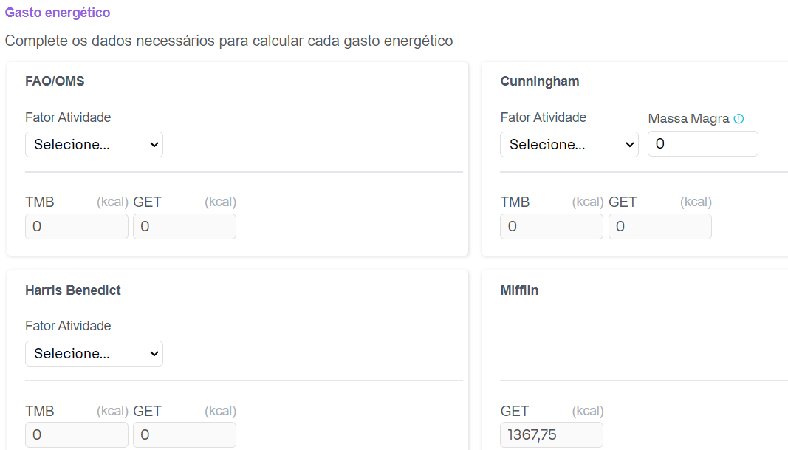Click the Cunningham TMB field
788x450 pixels.
(x=552, y=227)
